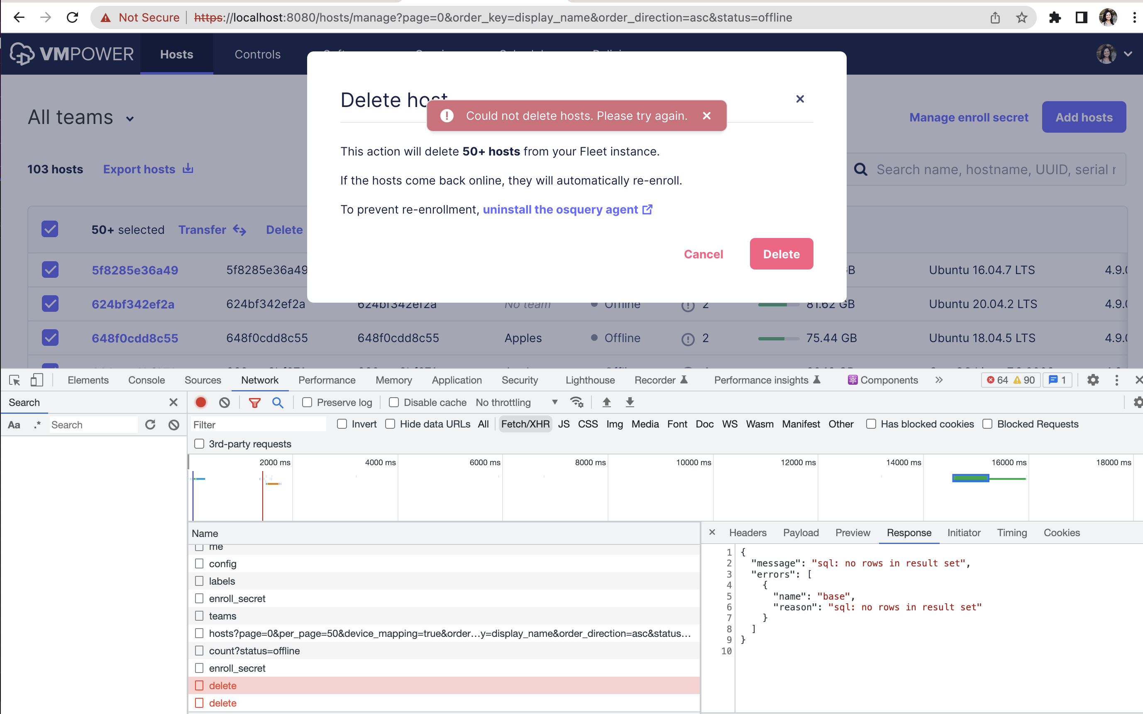Click the pink Delete button in modal

(x=781, y=254)
